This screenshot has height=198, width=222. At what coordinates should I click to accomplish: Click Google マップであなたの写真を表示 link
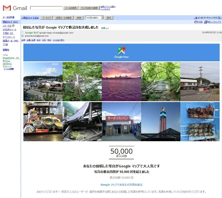coord(121,185)
